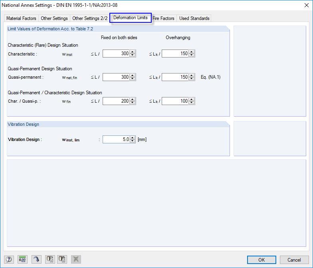Decrease Quasi-permanent L/300 value
The width and height of the screenshot is (313, 268).
(x=133, y=79)
